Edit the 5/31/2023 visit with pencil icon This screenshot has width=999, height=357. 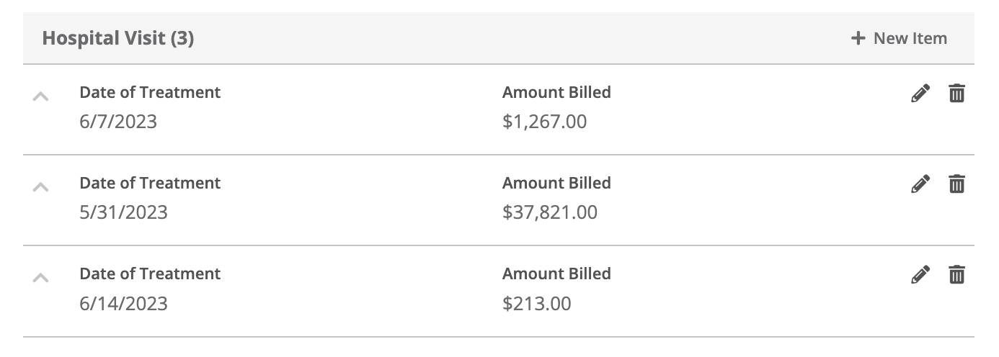pyautogui.click(x=920, y=184)
